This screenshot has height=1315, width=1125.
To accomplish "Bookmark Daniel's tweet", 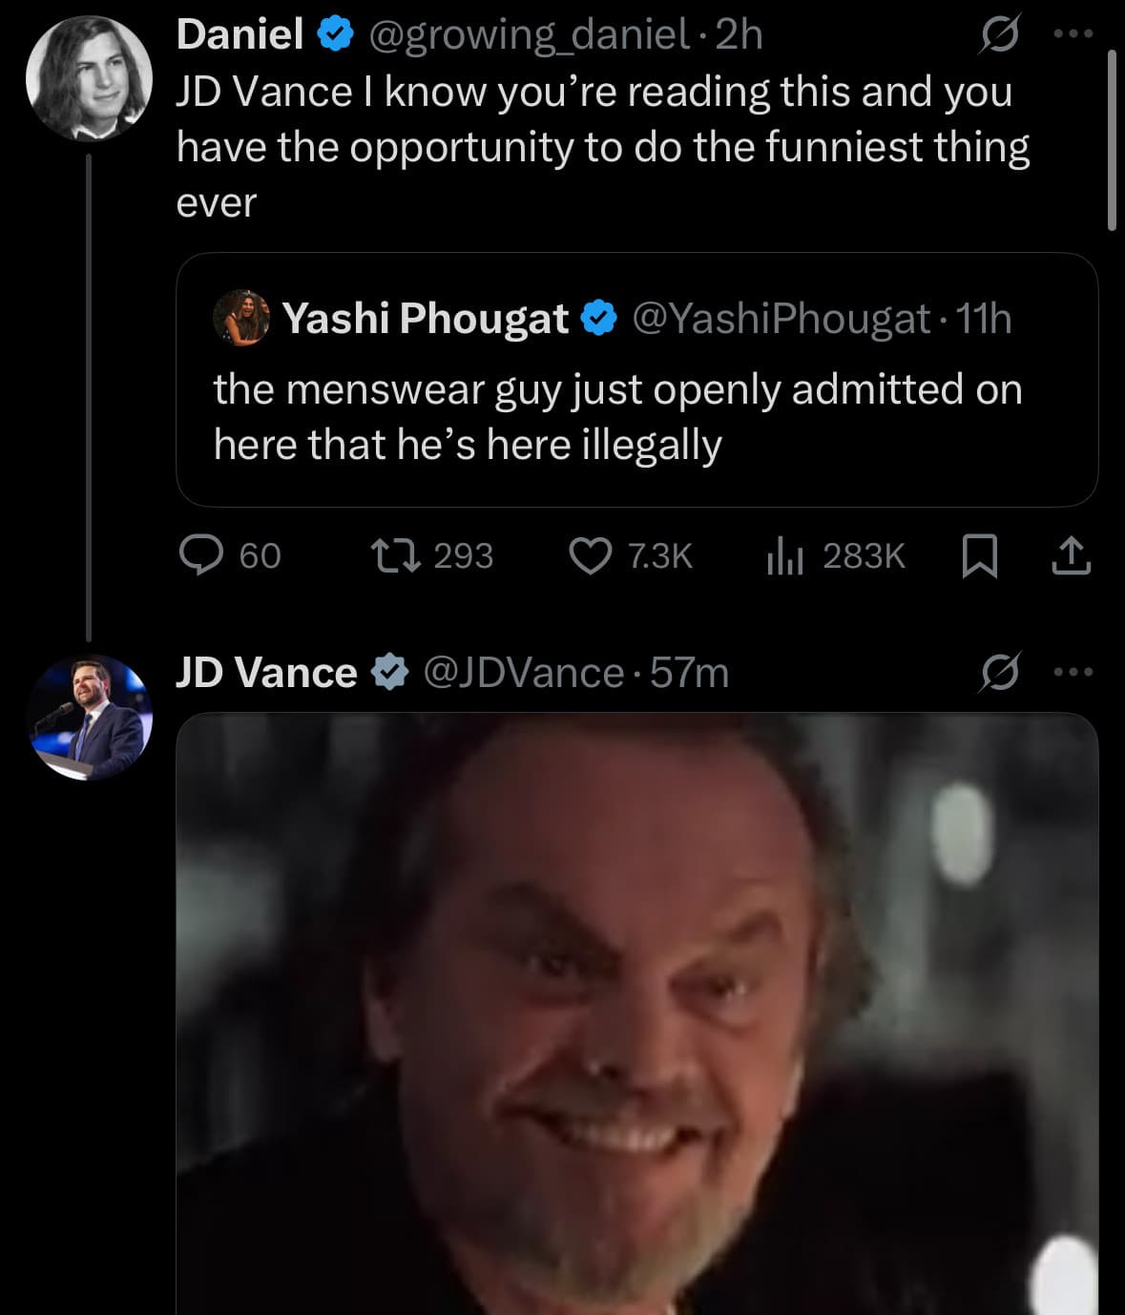I will (979, 556).
